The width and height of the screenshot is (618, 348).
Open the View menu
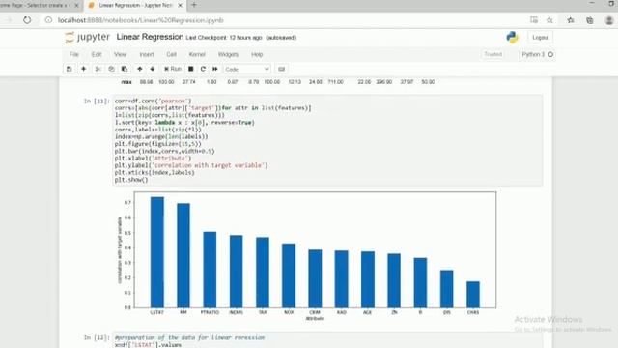pos(120,54)
